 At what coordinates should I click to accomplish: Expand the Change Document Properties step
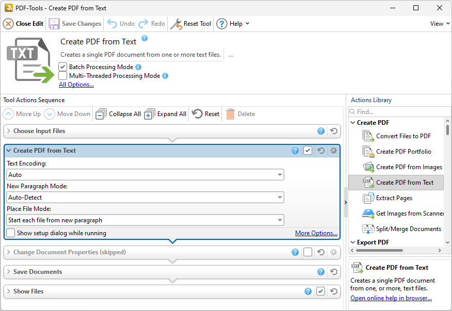9,252
